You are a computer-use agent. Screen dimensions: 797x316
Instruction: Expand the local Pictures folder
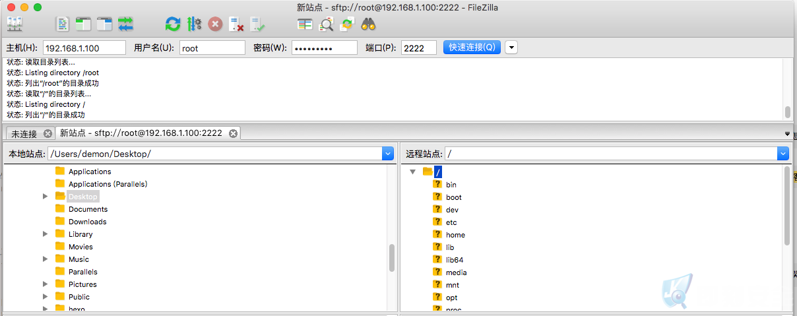coord(45,284)
